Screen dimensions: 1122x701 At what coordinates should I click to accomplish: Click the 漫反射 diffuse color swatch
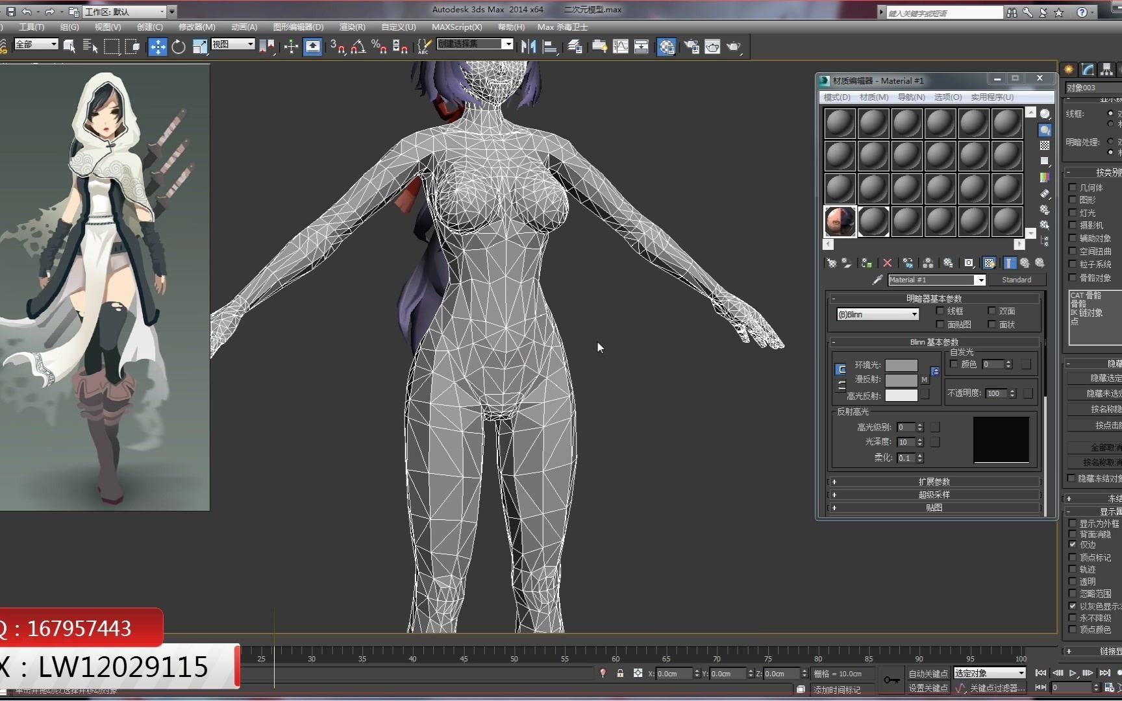coord(901,380)
